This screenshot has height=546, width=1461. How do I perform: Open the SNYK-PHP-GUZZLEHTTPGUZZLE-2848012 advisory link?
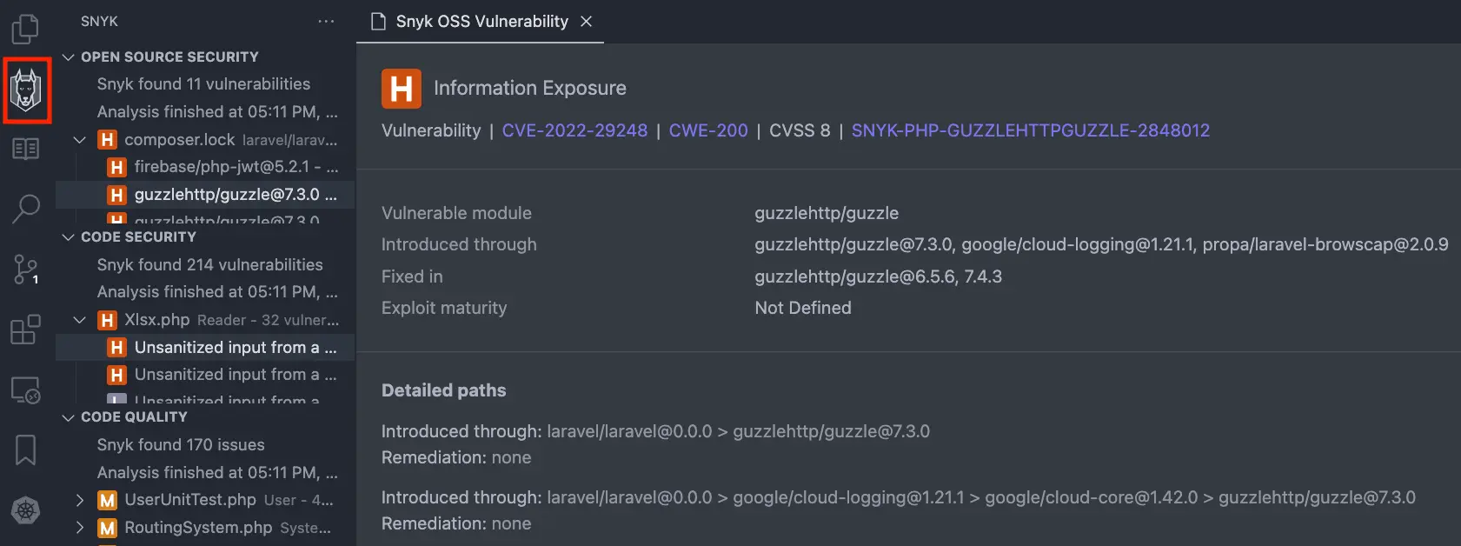1030,130
